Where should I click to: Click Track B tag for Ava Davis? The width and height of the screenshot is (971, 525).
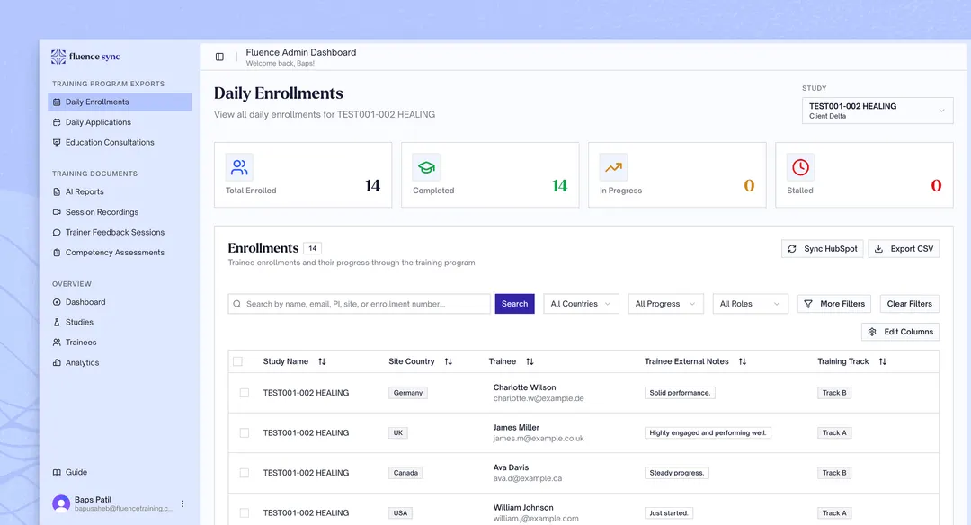[x=834, y=473]
